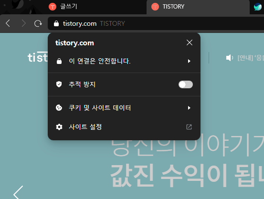Reload the page with the refresh icon
This screenshot has height=199, width=264.
point(38,23)
